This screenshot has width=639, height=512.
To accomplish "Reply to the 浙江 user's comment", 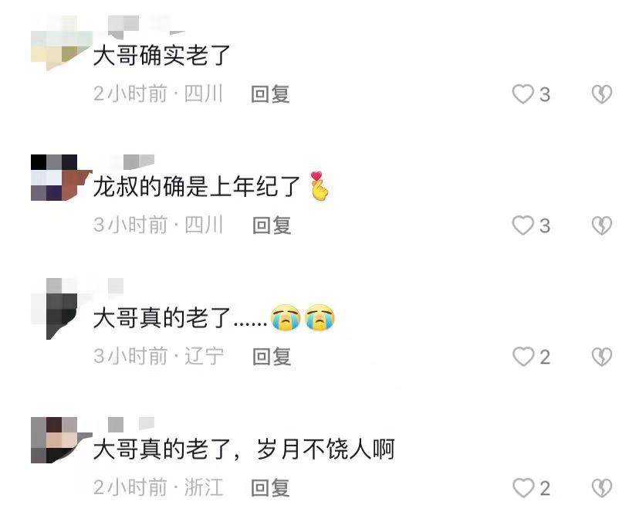I will 270,488.
